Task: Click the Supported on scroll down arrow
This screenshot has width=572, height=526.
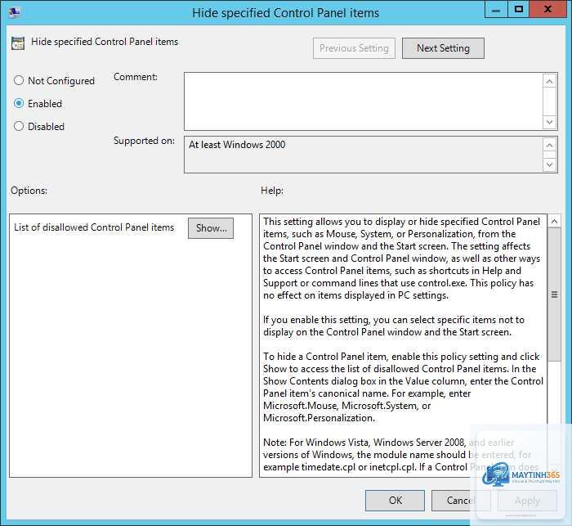Action: tap(550, 164)
